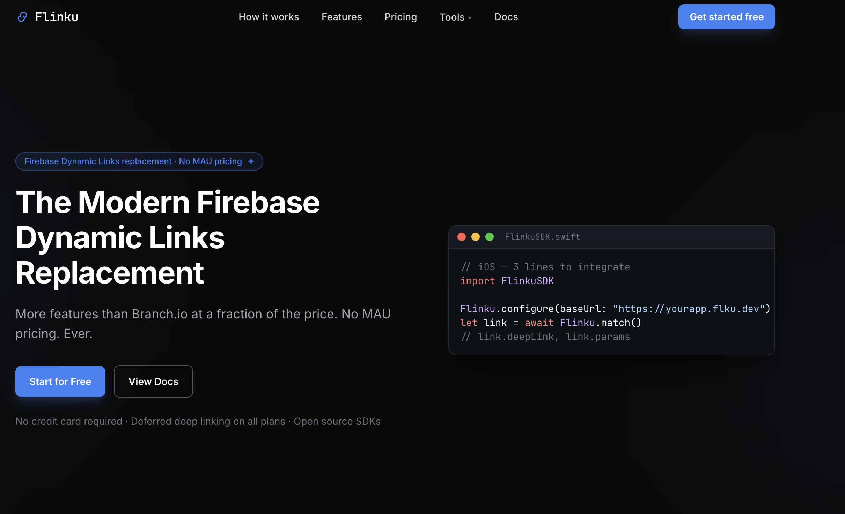This screenshot has height=514, width=845.
Task: Open the Pricing page link
Action: click(401, 17)
